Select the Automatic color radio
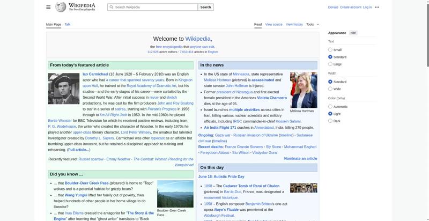This screenshot has width=429, height=221. pyautogui.click(x=330, y=107)
